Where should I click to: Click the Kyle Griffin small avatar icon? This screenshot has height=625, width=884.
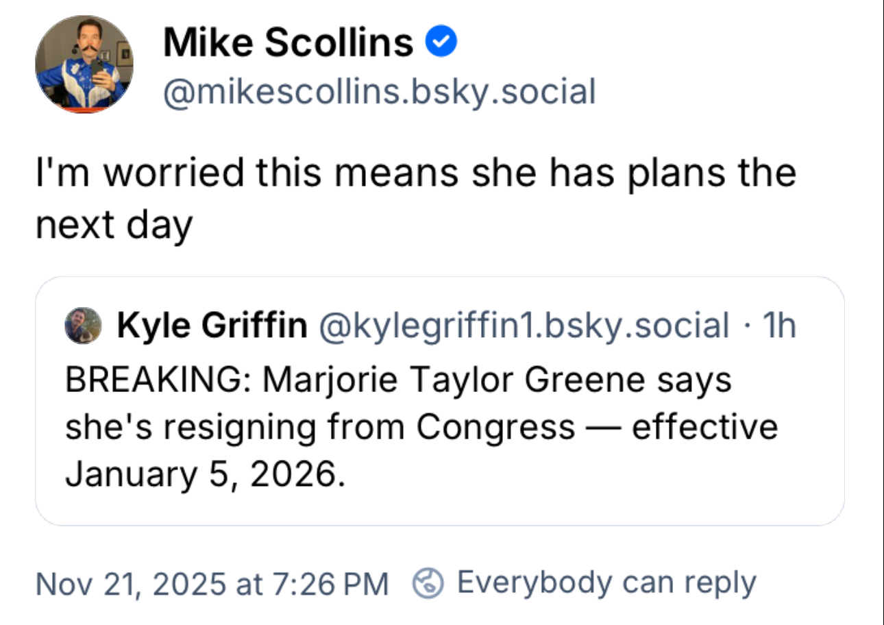click(83, 326)
